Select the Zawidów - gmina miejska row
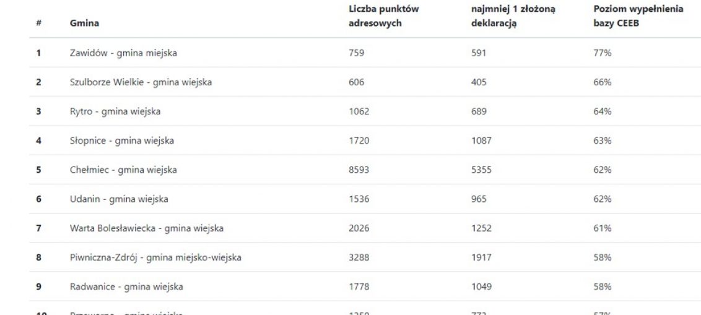Image resolution: width=701 pixels, height=315 pixels. [x=365, y=53]
